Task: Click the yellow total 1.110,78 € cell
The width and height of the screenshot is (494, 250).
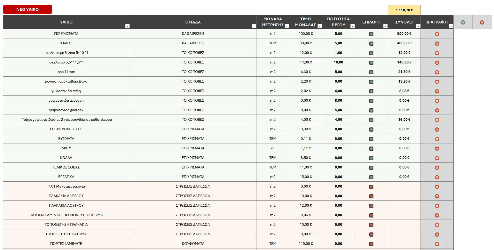Action: 404,10
